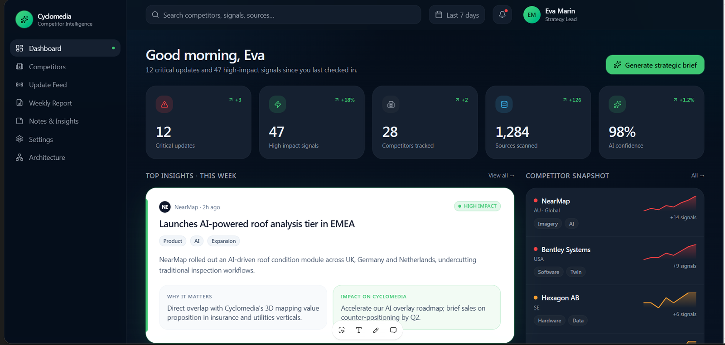Click the Product tag

(173, 241)
